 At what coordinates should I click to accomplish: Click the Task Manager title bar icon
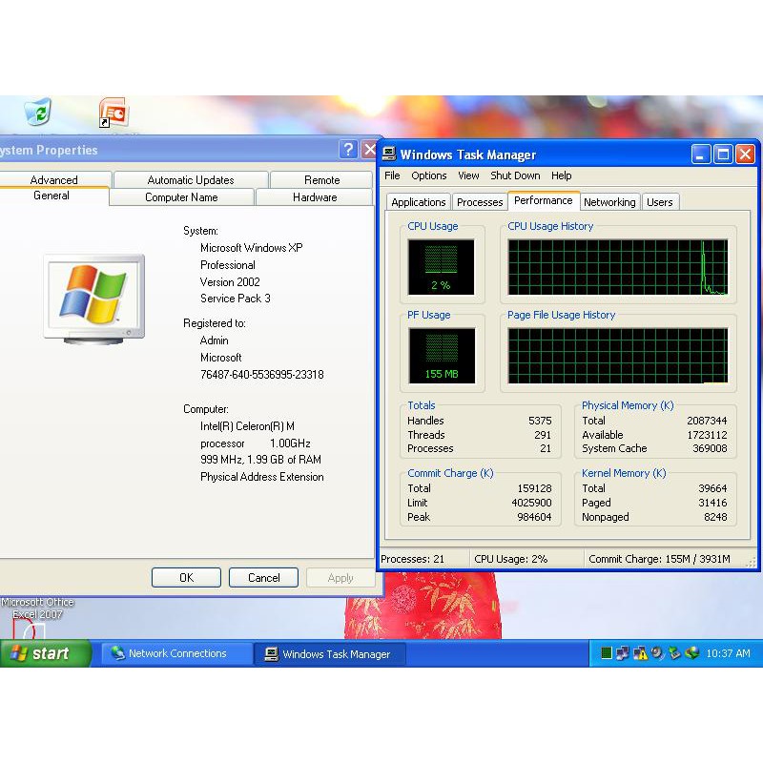click(x=389, y=154)
